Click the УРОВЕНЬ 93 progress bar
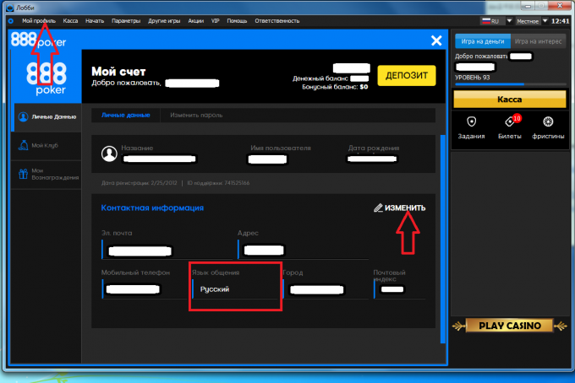575x383 pixels. tap(511, 84)
